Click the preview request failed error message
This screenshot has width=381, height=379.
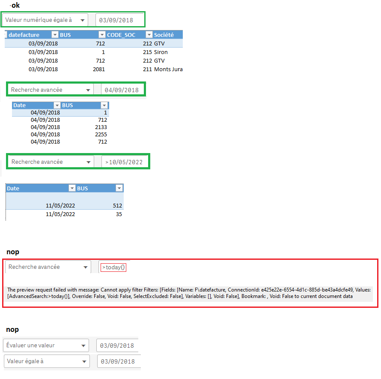188,293
